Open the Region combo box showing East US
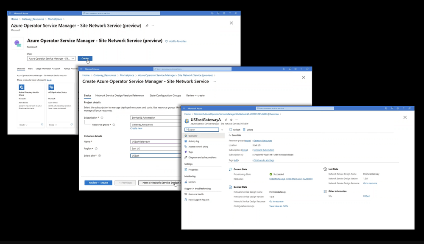 (156, 149)
